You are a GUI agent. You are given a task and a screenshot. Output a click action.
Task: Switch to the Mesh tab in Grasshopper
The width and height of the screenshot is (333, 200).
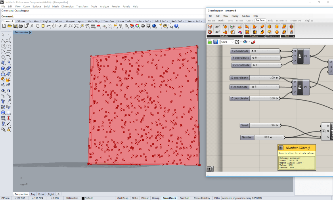coord(270,20)
